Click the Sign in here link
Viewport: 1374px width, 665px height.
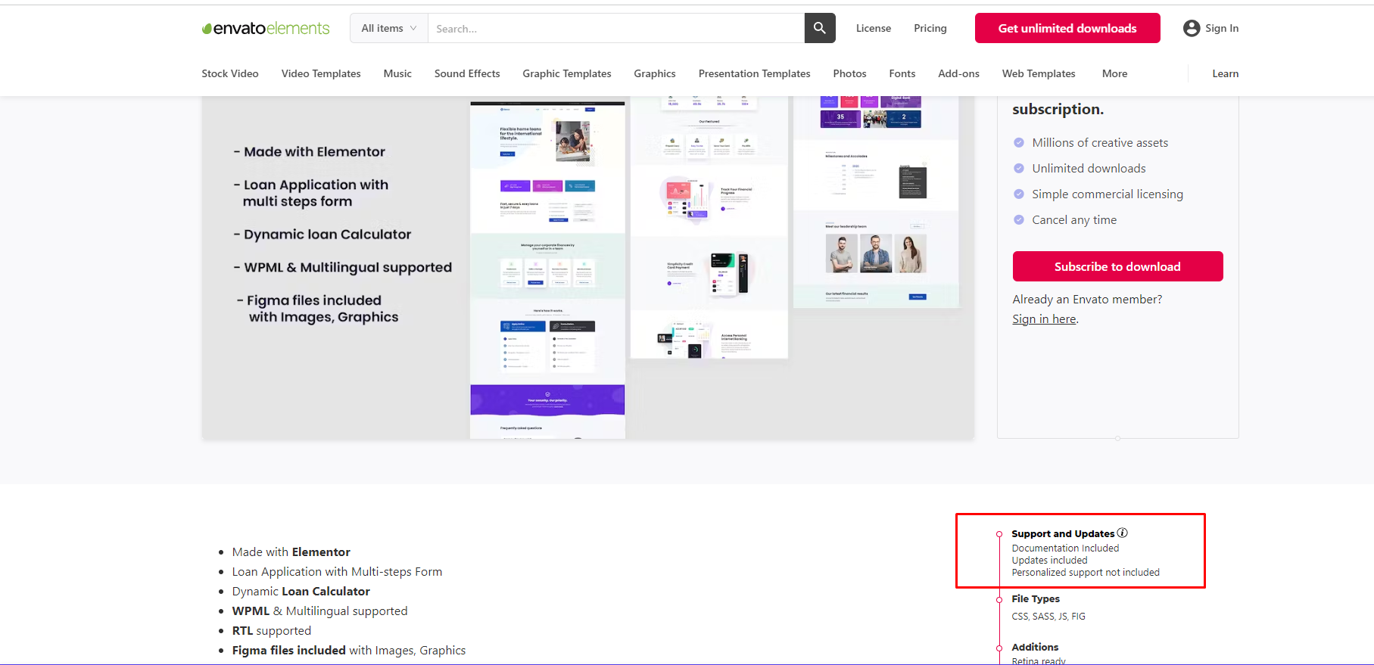(1044, 319)
